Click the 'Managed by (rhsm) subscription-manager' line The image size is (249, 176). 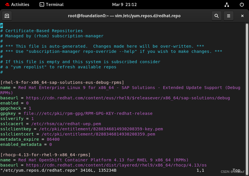52,36
